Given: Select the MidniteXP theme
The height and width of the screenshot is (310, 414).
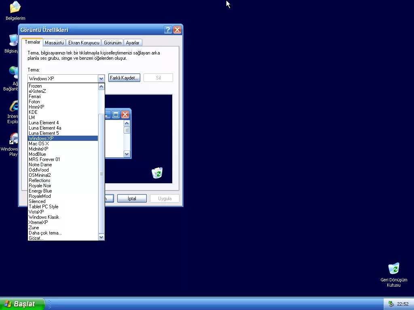Looking at the screenshot, I should coord(63,149).
